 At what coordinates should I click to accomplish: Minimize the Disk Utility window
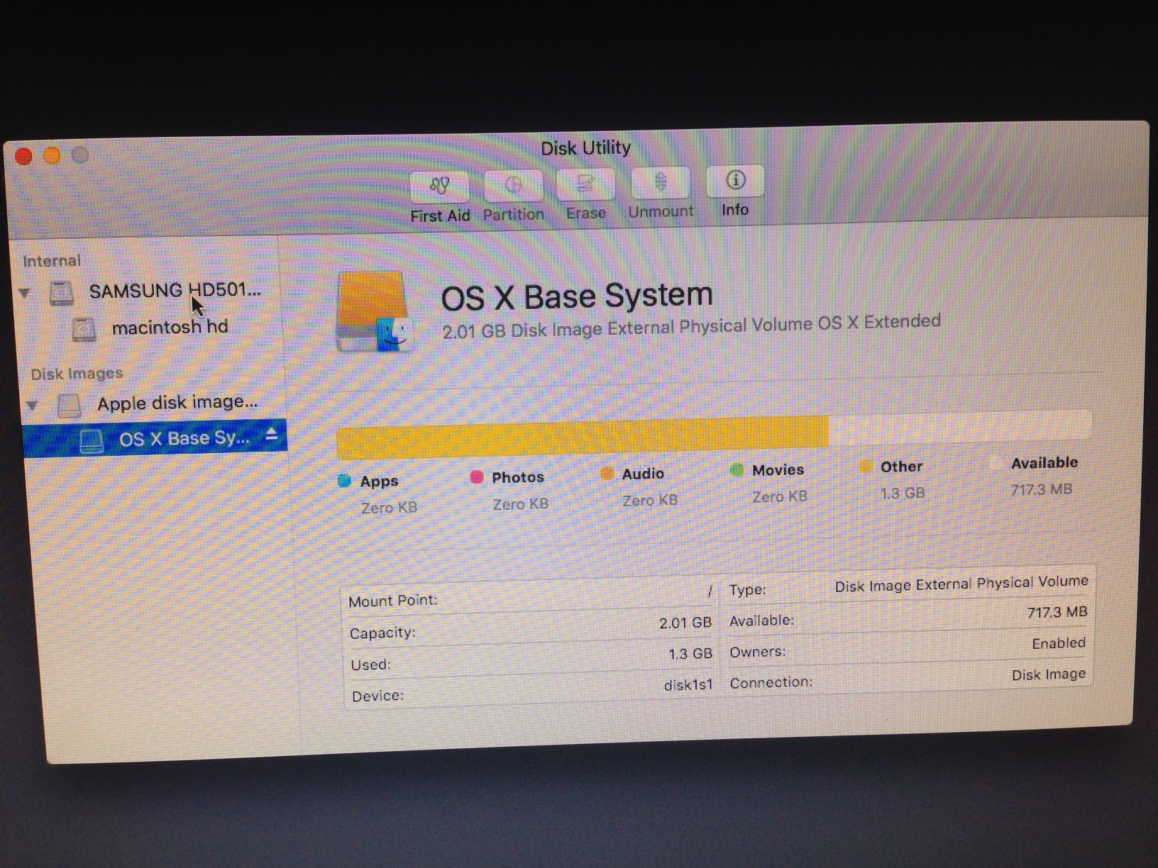(52, 155)
